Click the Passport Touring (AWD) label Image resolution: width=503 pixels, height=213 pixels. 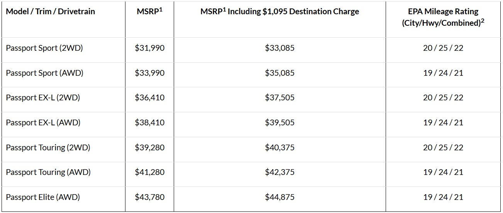pyautogui.click(x=48, y=172)
